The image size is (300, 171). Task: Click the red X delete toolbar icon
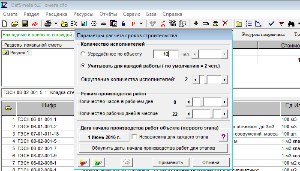(225, 23)
